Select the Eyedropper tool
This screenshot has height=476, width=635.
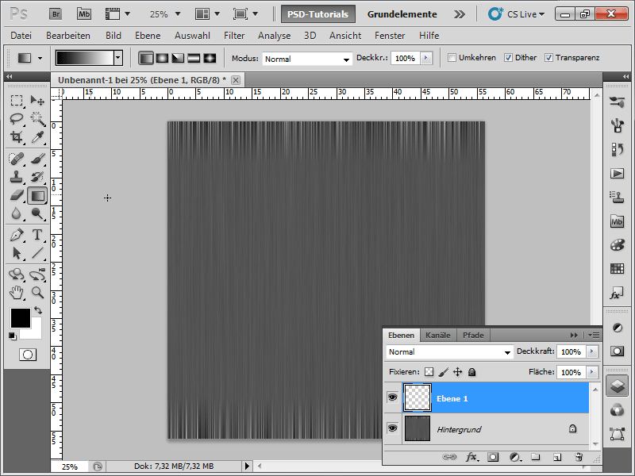point(37,136)
